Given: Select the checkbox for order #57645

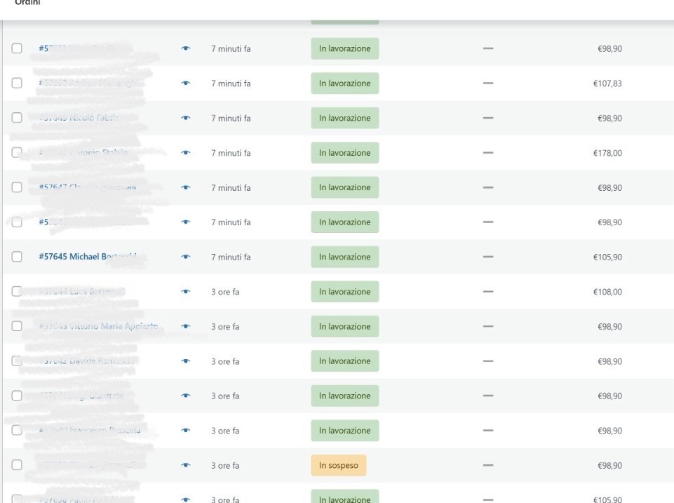Looking at the screenshot, I should [17, 257].
